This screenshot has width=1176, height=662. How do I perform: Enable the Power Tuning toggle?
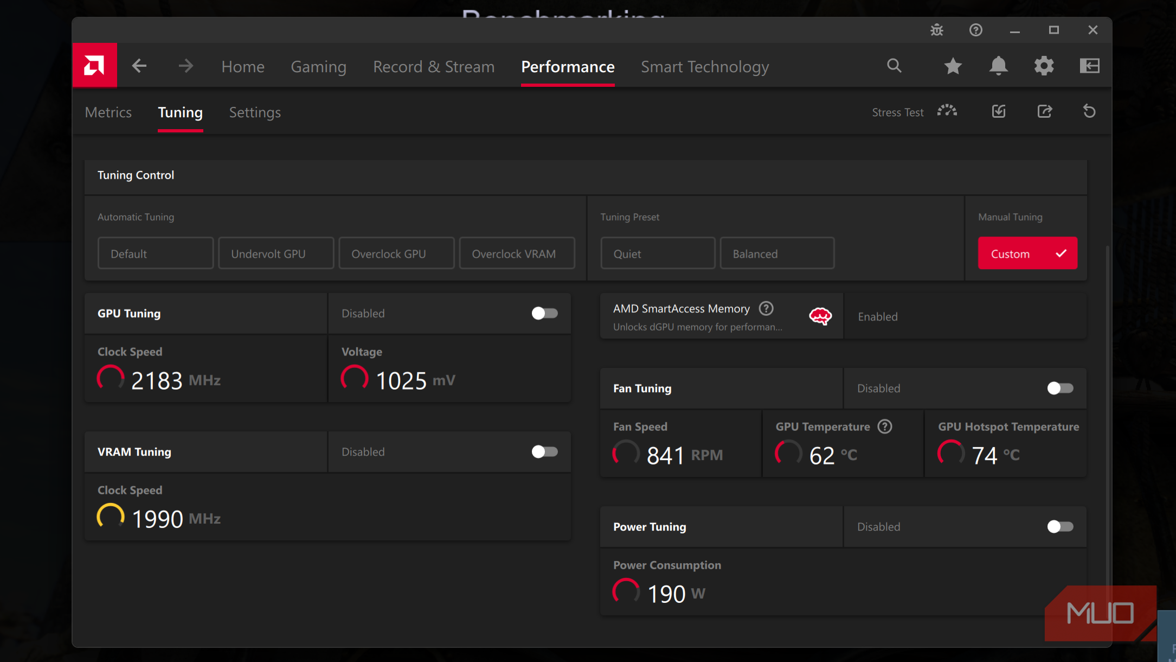(x=1060, y=526)
